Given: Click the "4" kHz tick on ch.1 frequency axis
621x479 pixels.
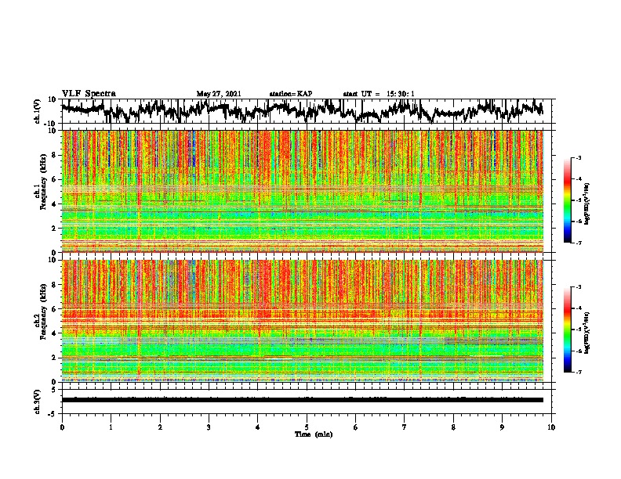Looking at the screenshot, I should (54, 204).
